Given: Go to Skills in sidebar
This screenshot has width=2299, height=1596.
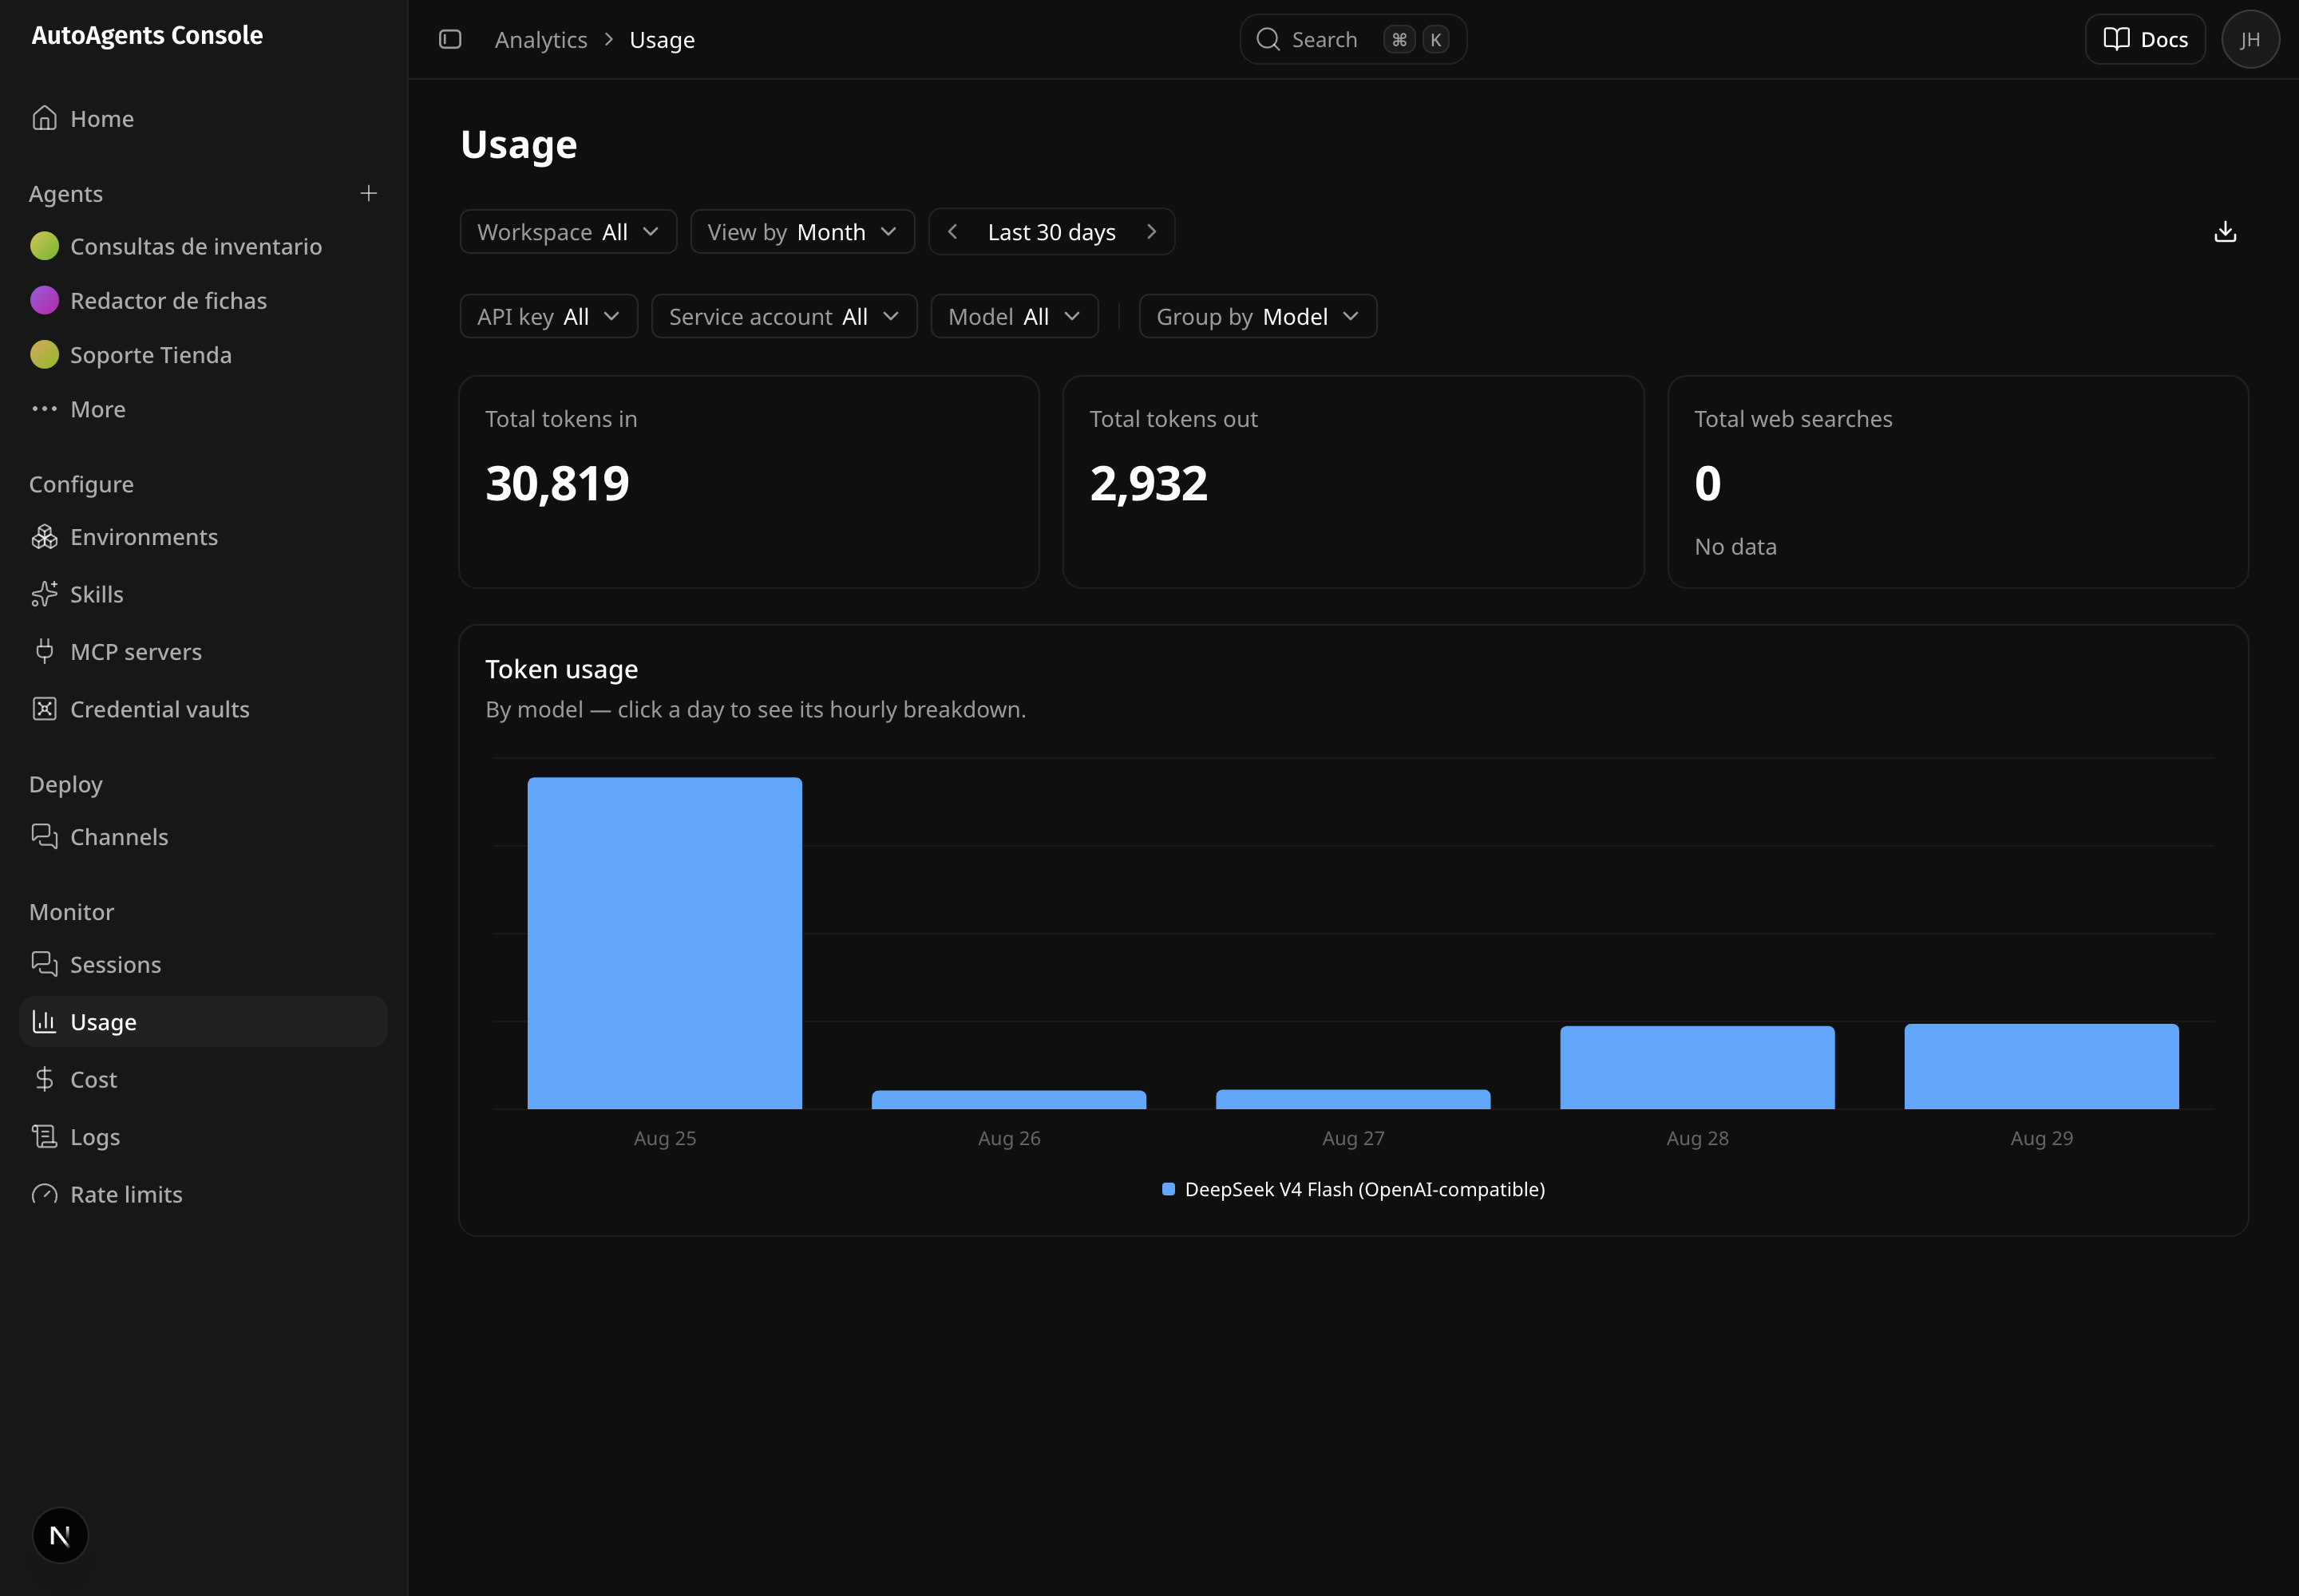Looking at the screenshot, I should click(203, 594).
